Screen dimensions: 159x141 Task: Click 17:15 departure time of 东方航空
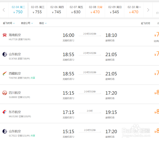[68, 112]
